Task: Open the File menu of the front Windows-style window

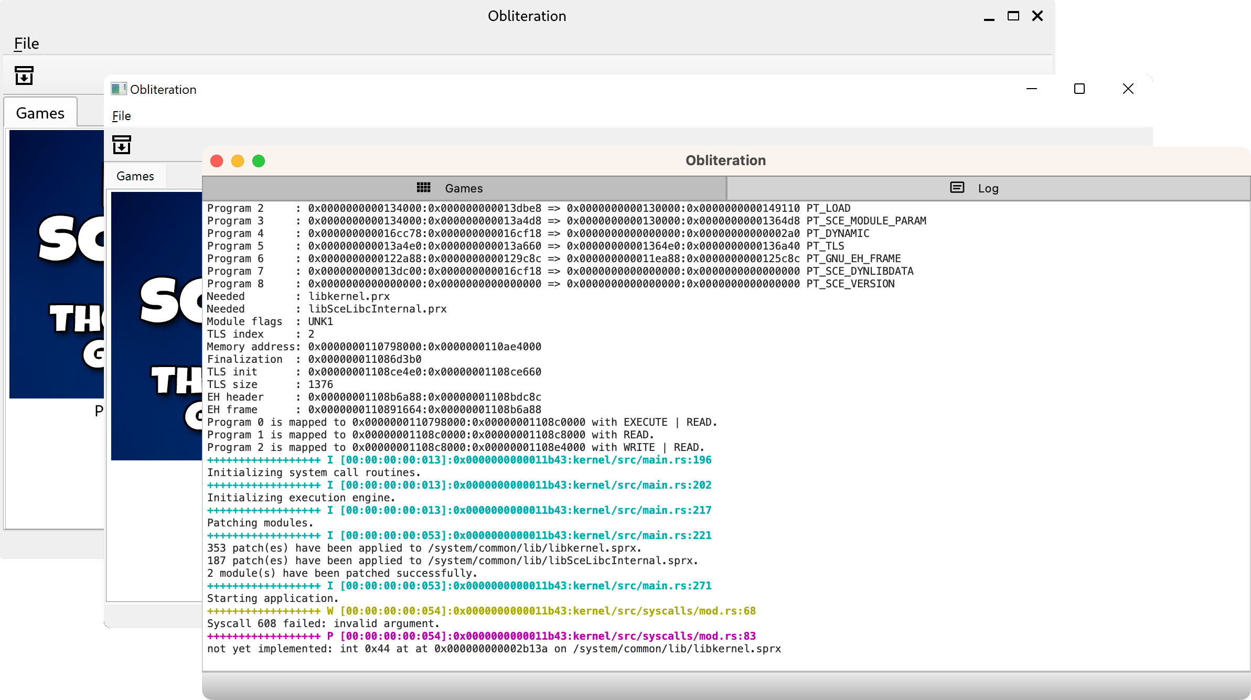Action: pos(121,116)
